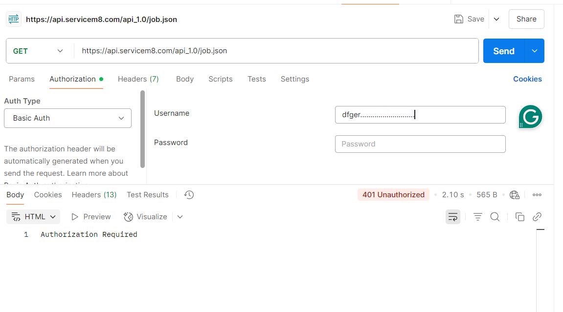Click the Password input field
This screenshot has width=563, height=312.
click(420, 144)
